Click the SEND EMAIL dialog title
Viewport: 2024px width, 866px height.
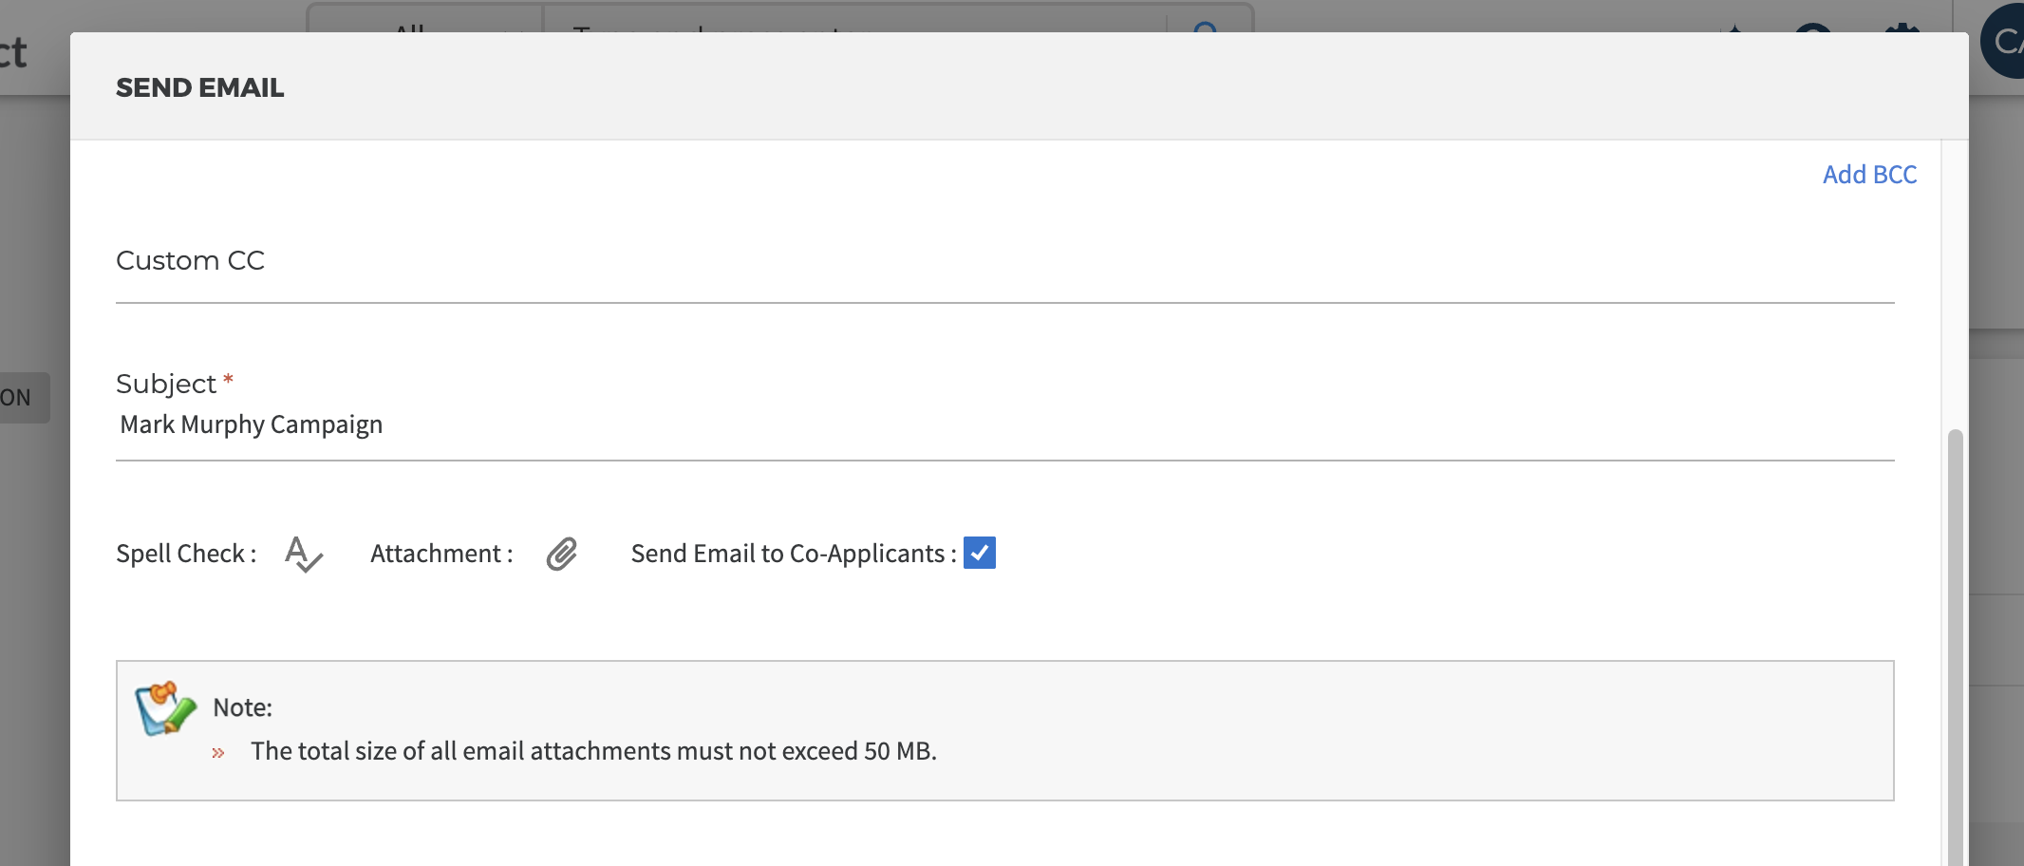[x=200, y=87]
